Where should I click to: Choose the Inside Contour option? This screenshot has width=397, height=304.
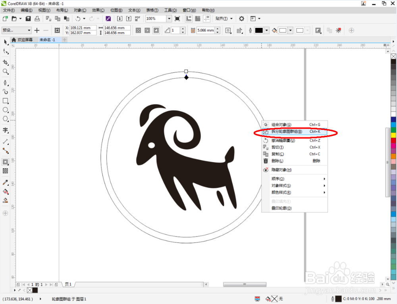pos(147,31)
